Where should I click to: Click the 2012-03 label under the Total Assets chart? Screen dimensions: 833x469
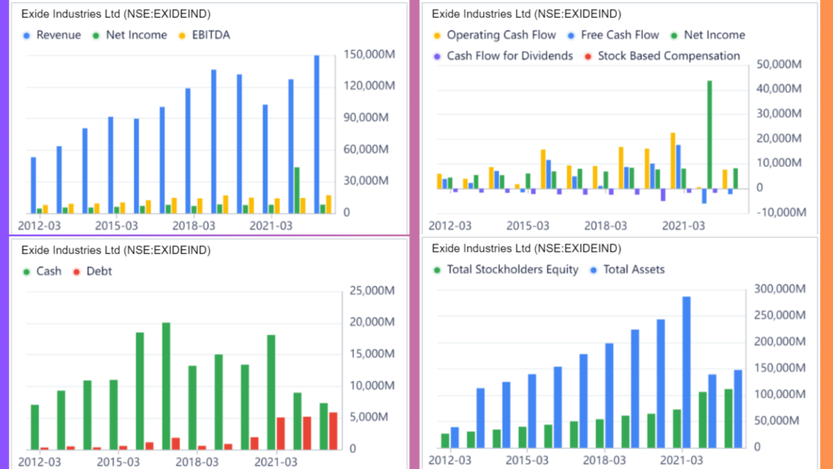[x=450, y=460]
